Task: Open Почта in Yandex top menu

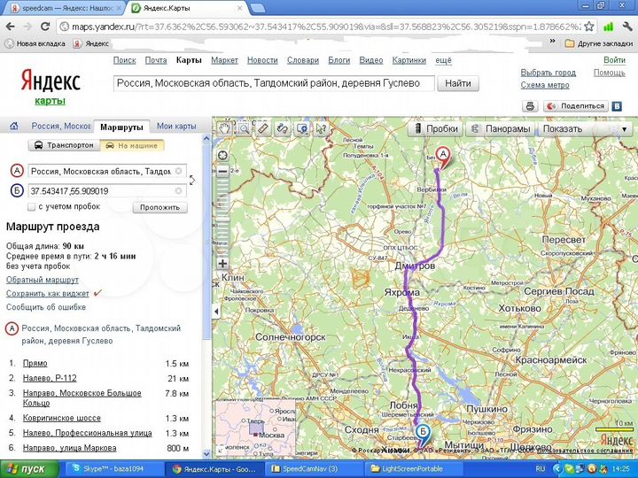Action: tap(156, 60)
